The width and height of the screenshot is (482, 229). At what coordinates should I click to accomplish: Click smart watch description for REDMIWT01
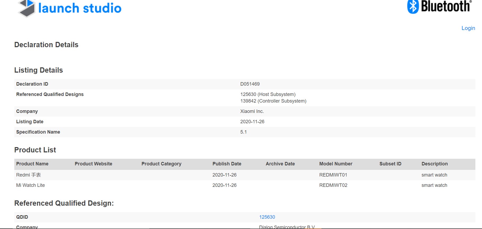point(434,175)
